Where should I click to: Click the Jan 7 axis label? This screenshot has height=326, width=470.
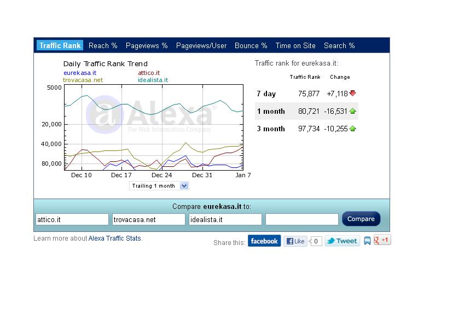(243, 175)
